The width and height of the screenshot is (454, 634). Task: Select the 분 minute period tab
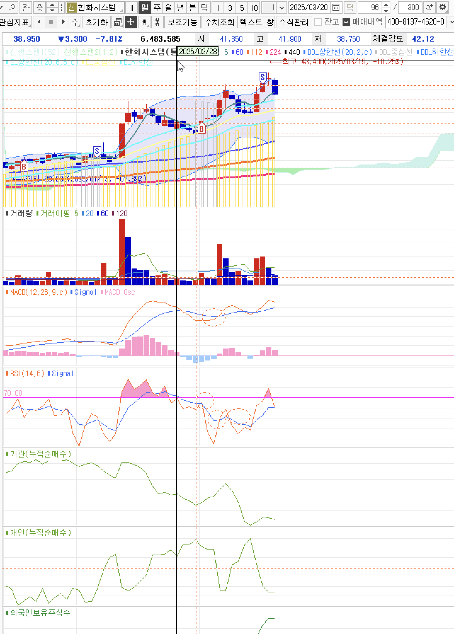click(x=192, y=7)
